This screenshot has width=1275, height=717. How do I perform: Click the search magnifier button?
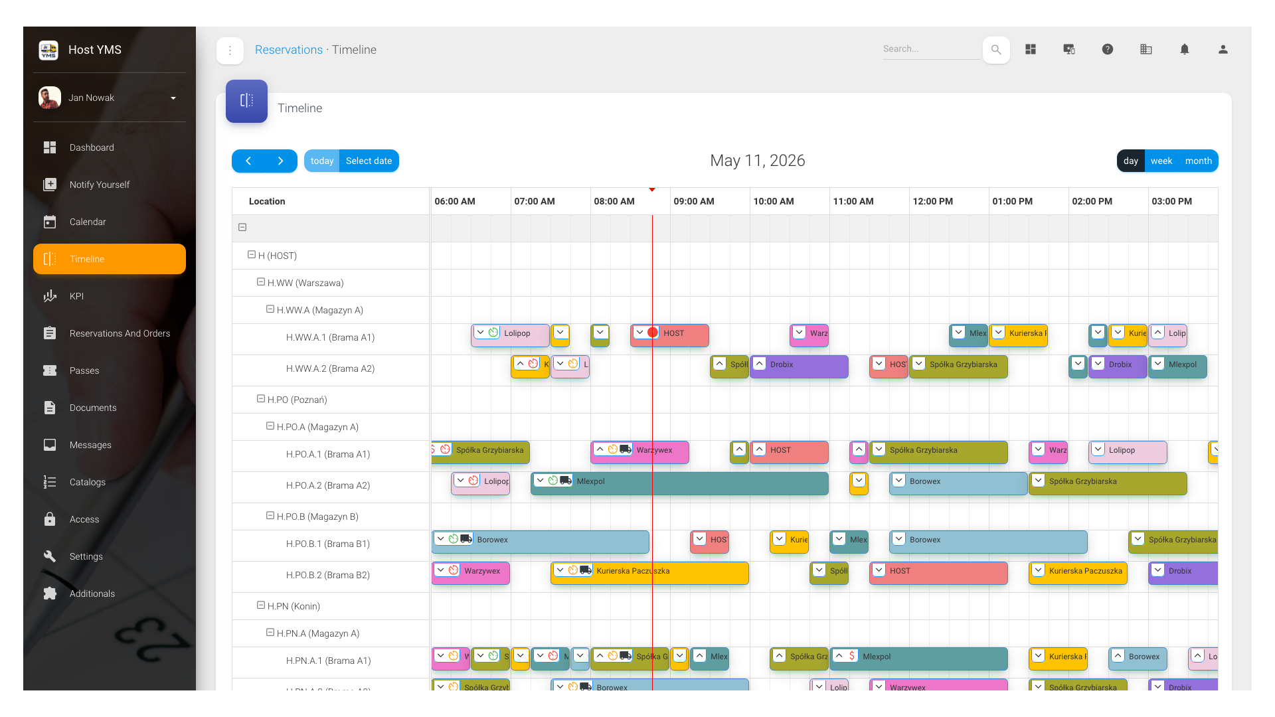pyautogui.click(x=996, y=50)
